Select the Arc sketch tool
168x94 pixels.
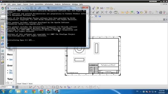pos(38,87)
